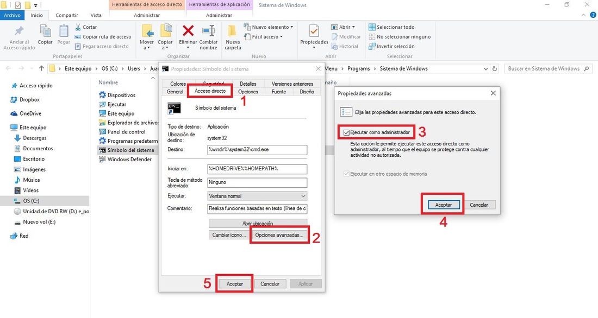Select Acceso rápido in the navigation pane
Viewport: 598px width, 318px height.
pos(32,86)
